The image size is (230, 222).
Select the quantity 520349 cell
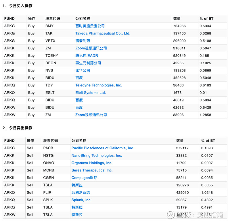coord(185,56)
